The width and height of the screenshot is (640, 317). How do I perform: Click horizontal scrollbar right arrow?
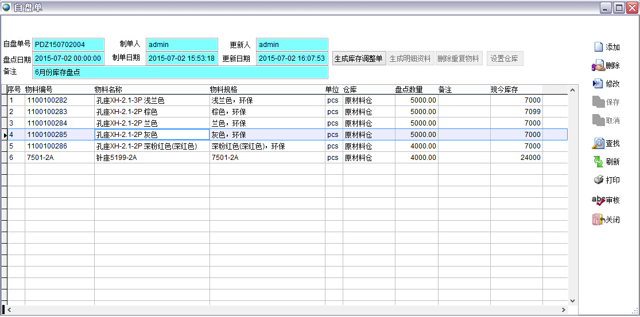(x=572, y=310)
